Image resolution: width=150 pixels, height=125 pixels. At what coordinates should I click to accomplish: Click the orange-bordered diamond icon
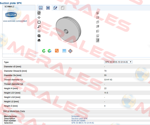point(70,51)
